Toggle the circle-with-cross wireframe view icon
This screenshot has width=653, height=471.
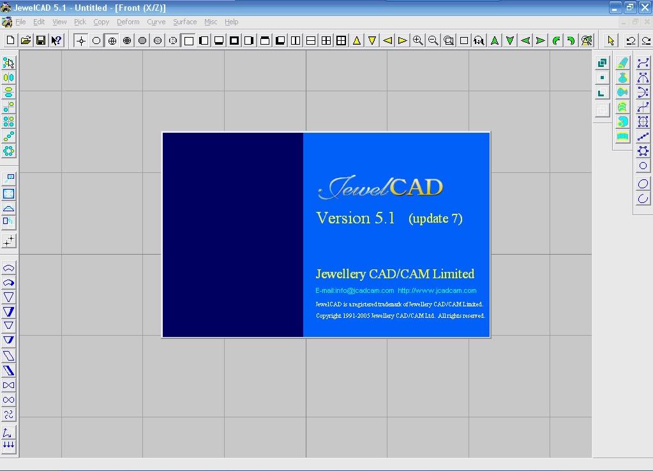(x=112, y=40)
